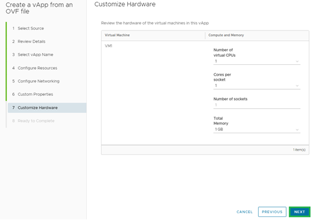Click the chevron arrow for virtual CPUs
The image size is (323, 220).
[297, 61]
